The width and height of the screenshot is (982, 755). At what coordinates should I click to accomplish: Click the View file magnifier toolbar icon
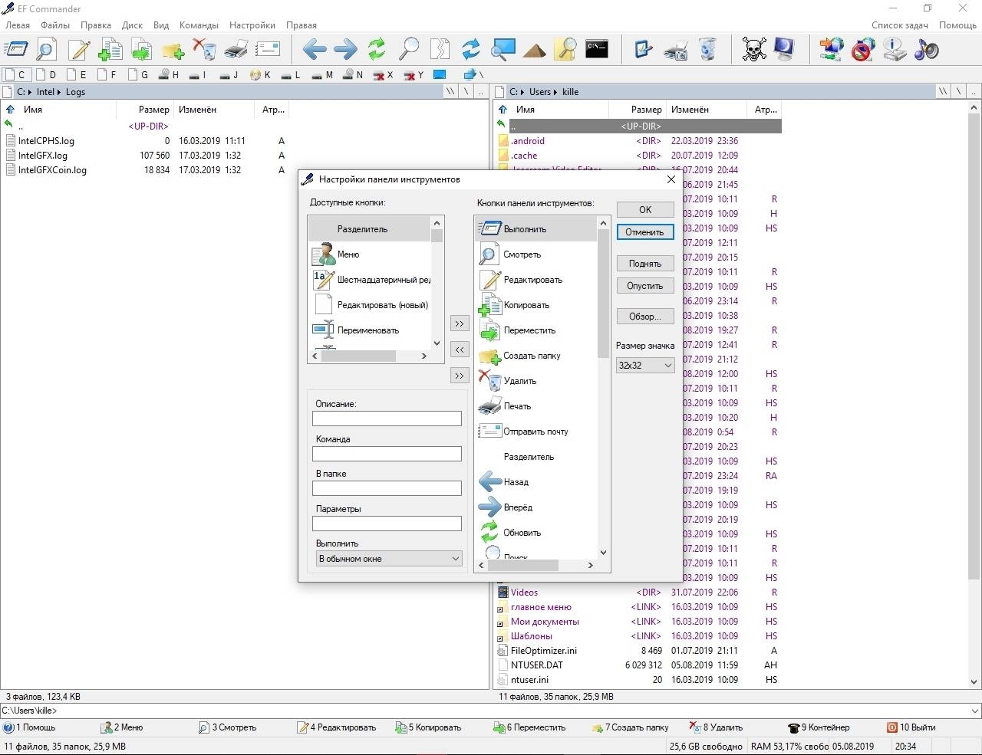(47, 50)
